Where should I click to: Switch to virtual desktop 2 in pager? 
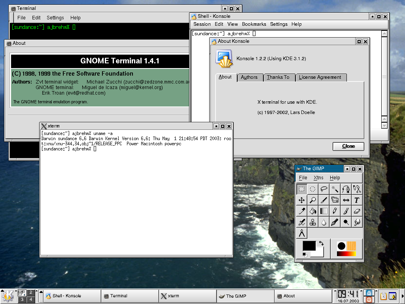pyautogui.click(x=31, y=293)
